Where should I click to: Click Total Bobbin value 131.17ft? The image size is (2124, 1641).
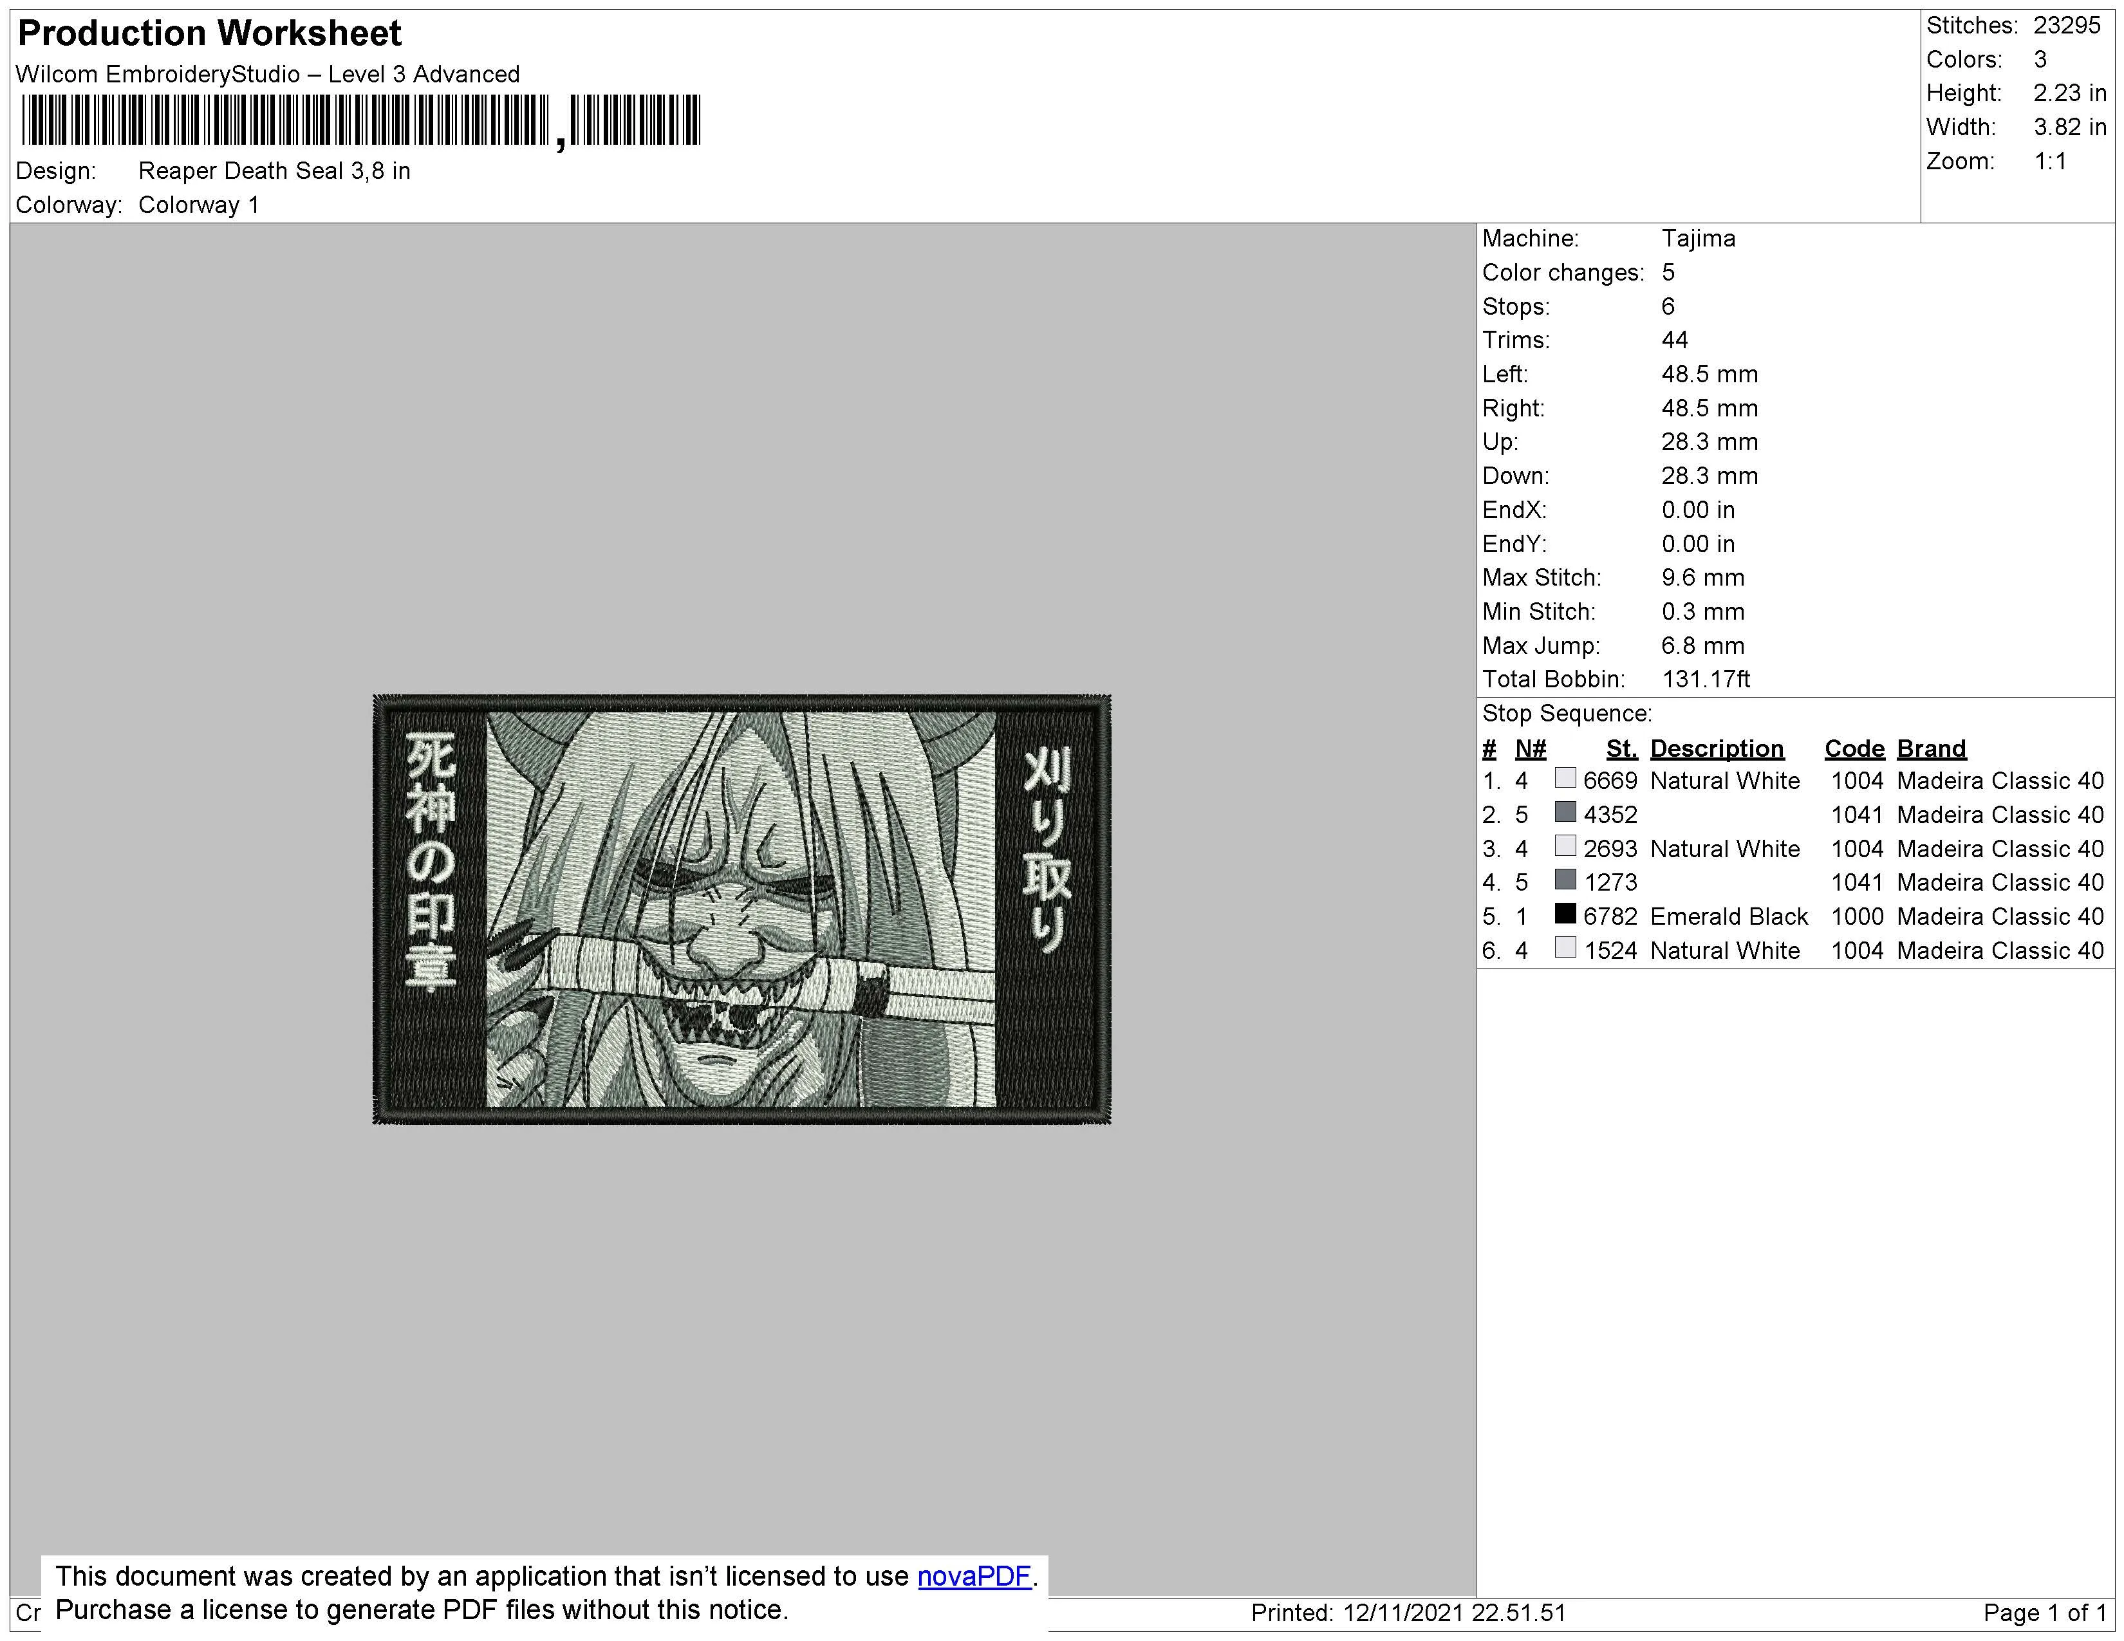click(x=1706, y=680)
